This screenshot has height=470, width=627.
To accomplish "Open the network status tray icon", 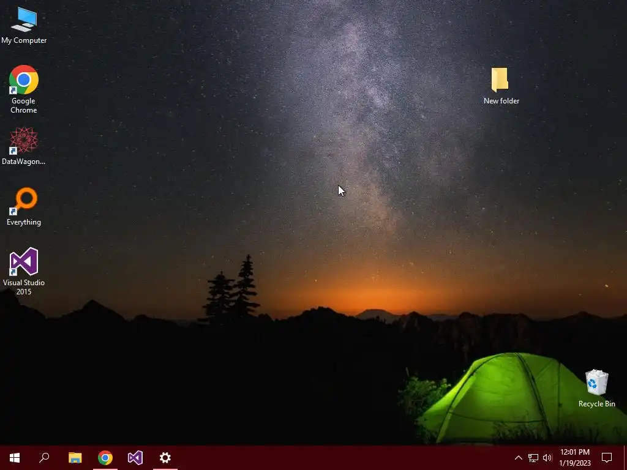I will tap(533, 458).
